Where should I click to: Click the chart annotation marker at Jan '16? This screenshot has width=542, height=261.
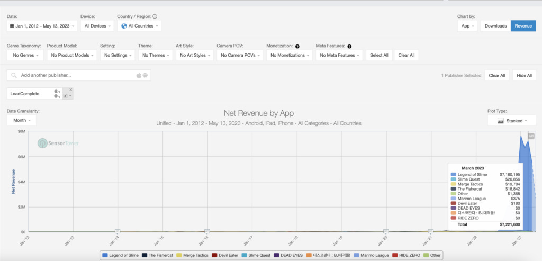click(207, 231)
